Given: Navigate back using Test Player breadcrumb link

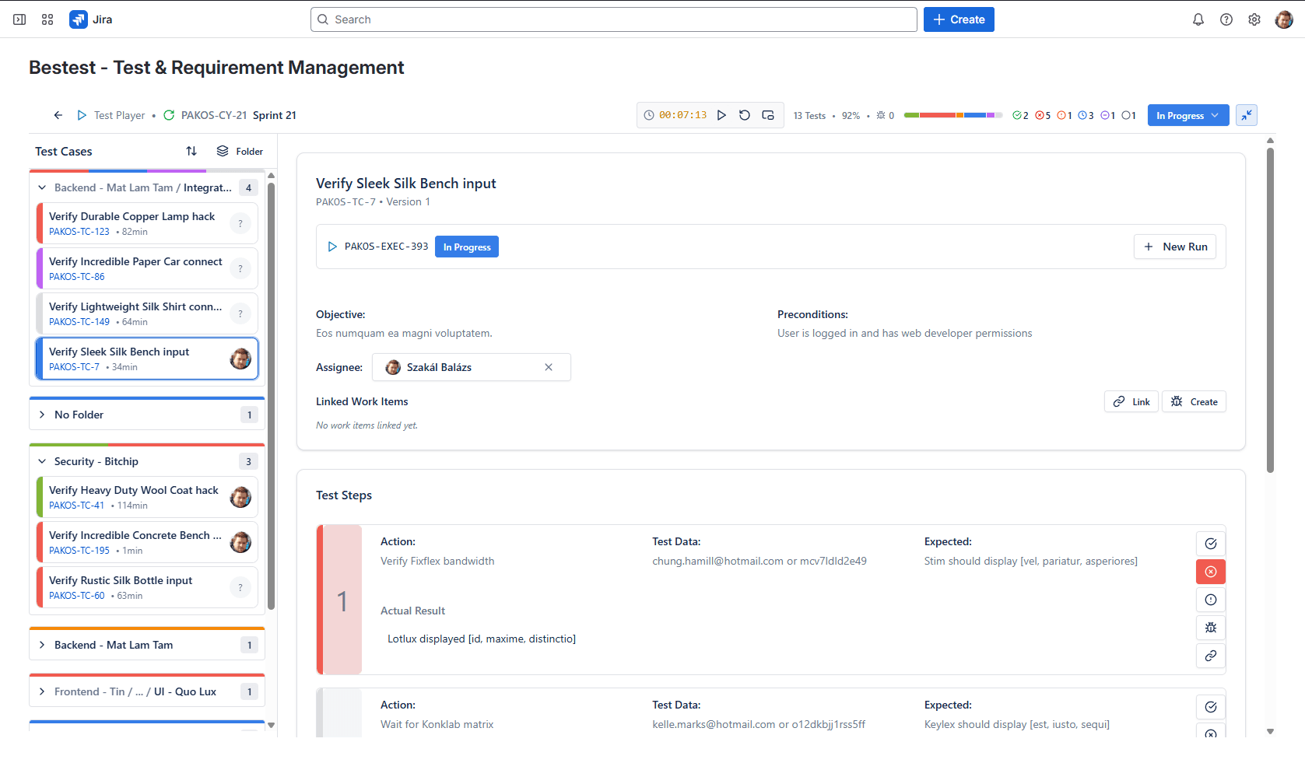Looking at the screenshot, I should click(119, 114).
